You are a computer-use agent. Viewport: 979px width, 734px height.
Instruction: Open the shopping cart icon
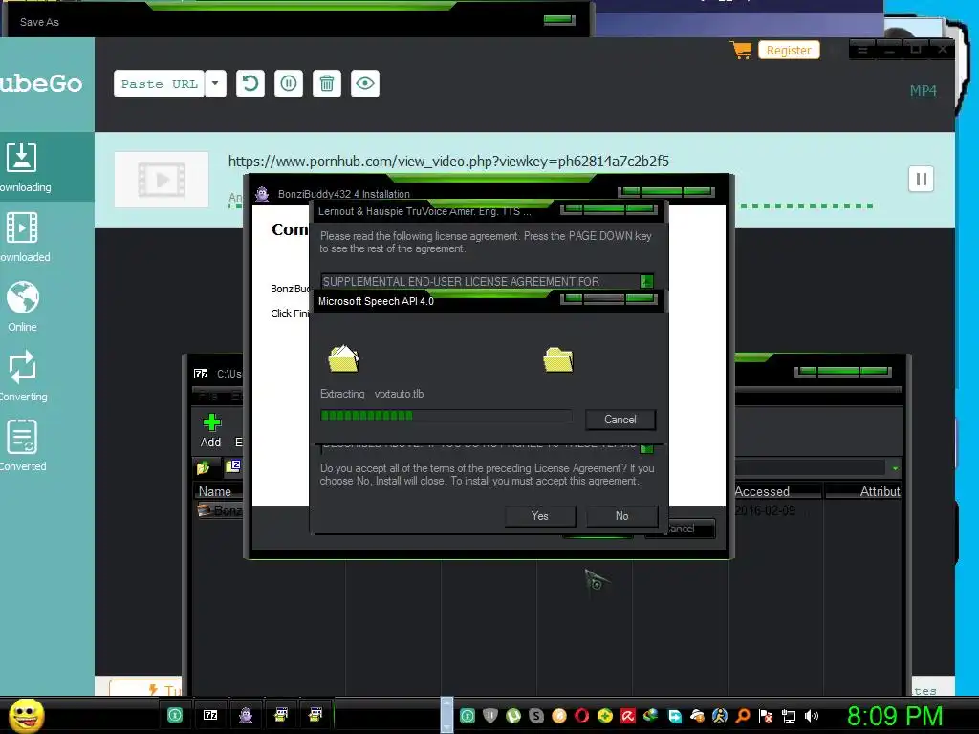tap(741, 50)
